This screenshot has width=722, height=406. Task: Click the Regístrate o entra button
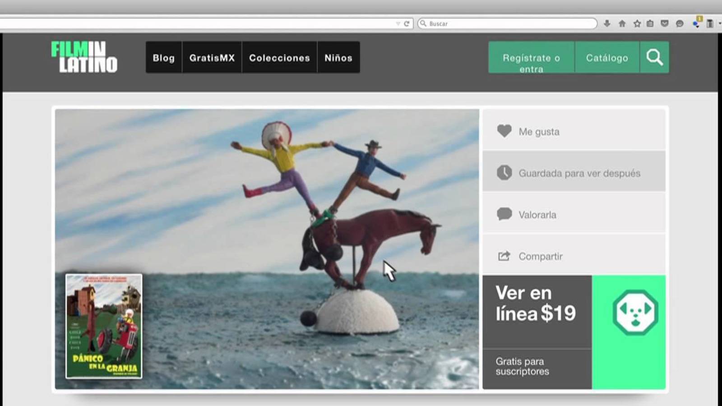click(531, 58)
